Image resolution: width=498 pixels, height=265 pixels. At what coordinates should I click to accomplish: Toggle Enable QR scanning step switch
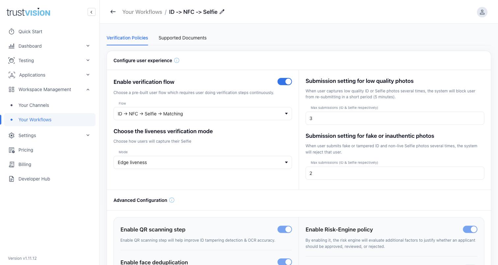pos(285,229)
